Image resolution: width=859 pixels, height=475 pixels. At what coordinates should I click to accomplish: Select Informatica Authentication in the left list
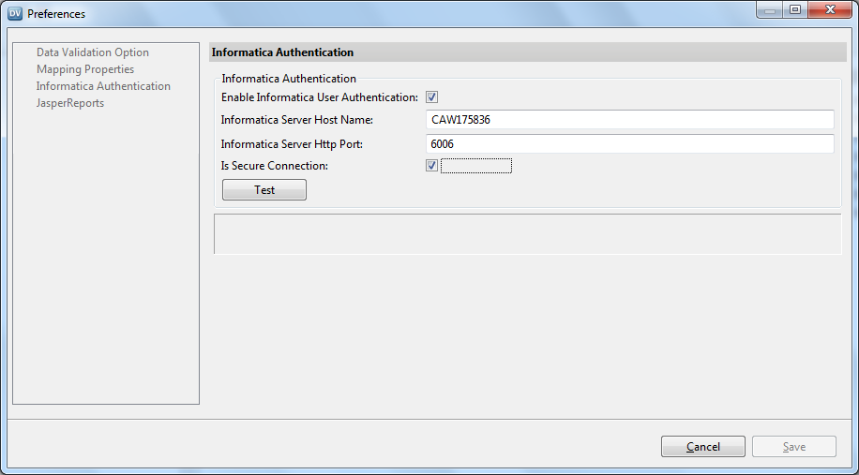tap(103, 86)
